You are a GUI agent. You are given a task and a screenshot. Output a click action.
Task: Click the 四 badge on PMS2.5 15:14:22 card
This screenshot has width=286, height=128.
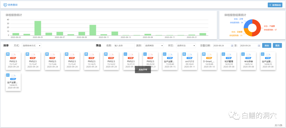106,54
